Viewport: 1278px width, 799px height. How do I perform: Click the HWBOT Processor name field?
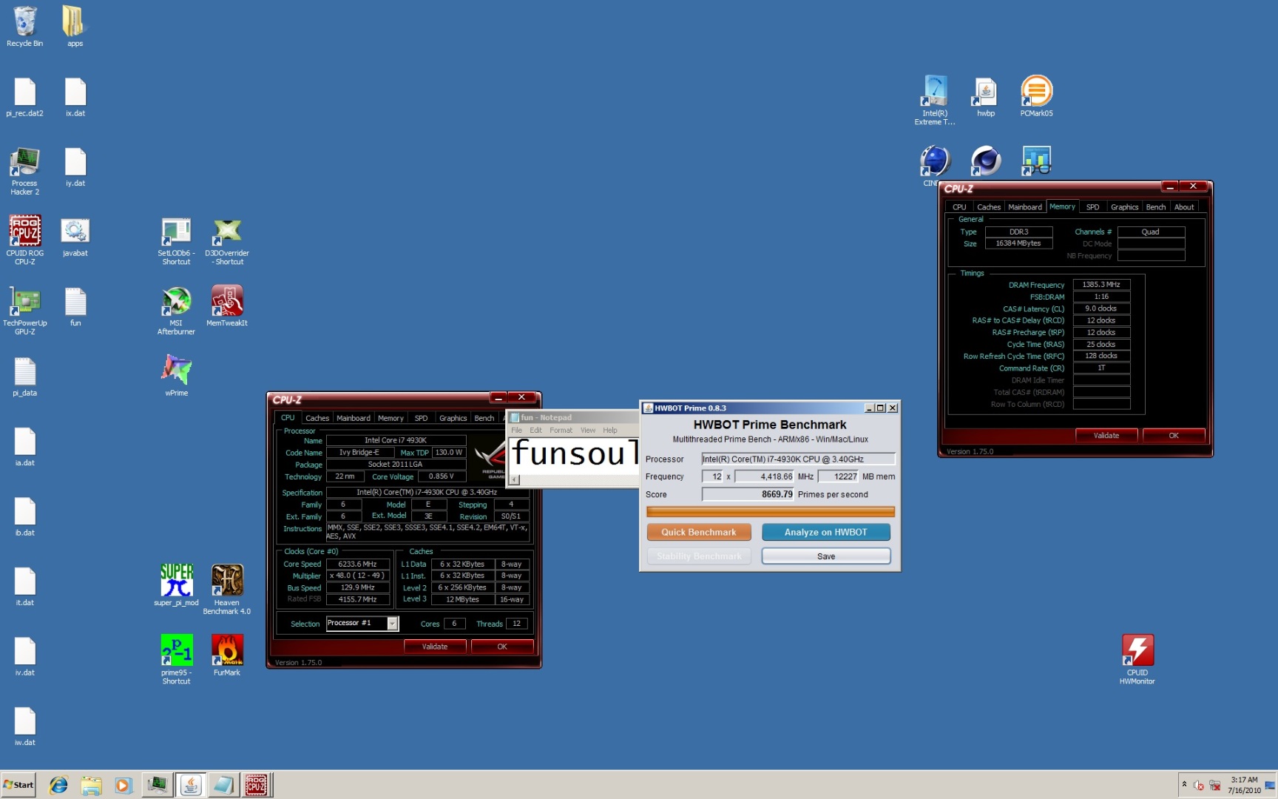pyautogui.click(x=798, y=459)
